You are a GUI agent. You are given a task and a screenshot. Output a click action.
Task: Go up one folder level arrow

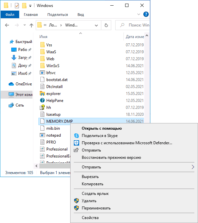tap(31, 25)
